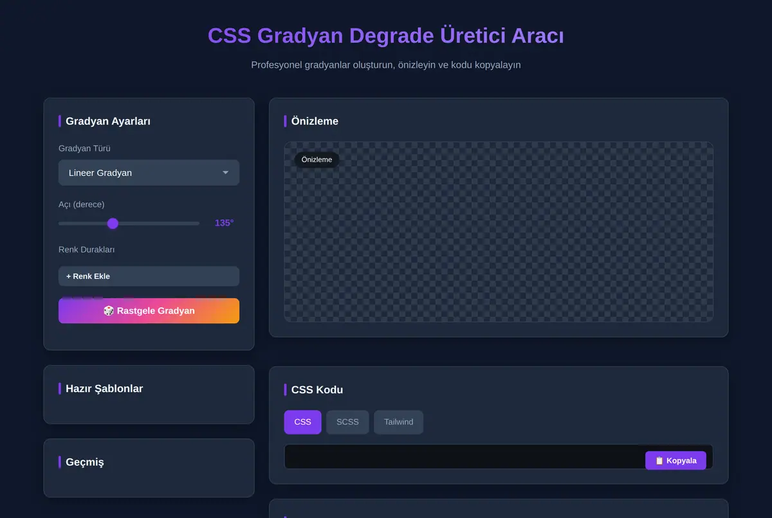Click the Renk Durakları label

87,249
